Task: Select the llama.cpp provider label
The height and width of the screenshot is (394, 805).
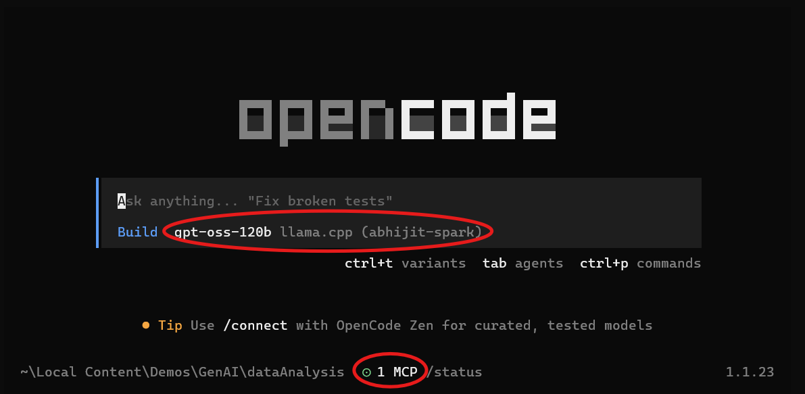Action: [316, 232]
